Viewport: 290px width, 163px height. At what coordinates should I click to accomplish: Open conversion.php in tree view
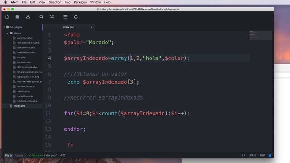point(26,53)
